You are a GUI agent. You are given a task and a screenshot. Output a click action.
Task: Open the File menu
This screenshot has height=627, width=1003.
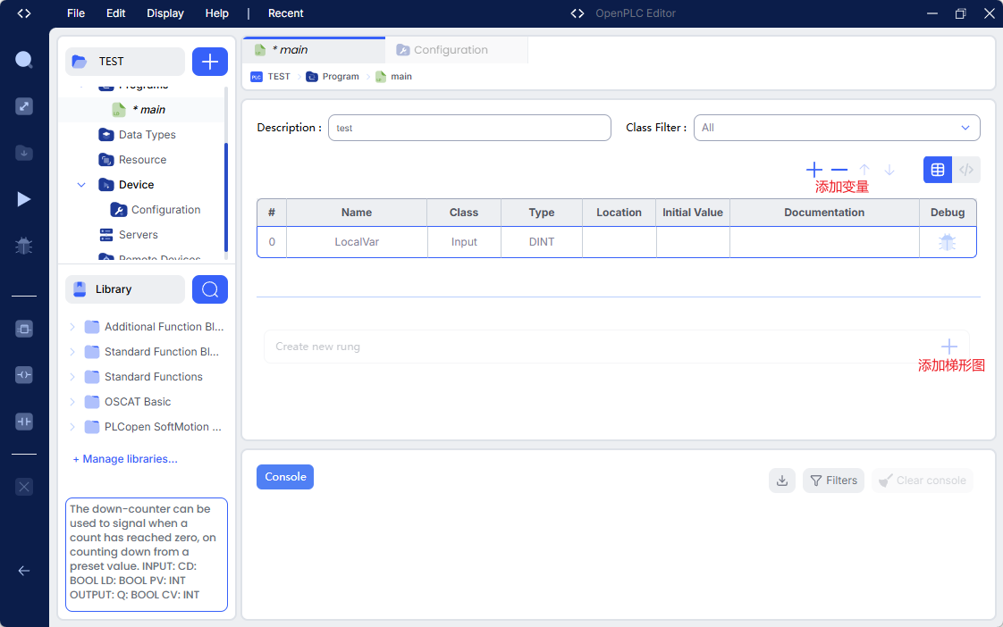pos(75,13)
